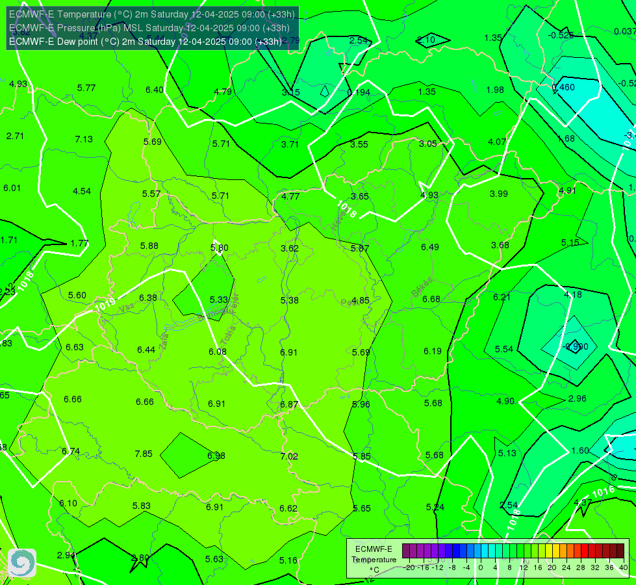Click the ECMWF swirl logo icon
Image resolution: width=636 pixels, height=585 pixels.
pos(22,563)
